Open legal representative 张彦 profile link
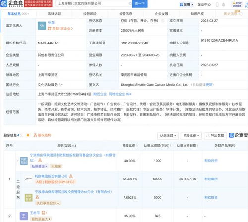248x222 pixels. (51, 23)
